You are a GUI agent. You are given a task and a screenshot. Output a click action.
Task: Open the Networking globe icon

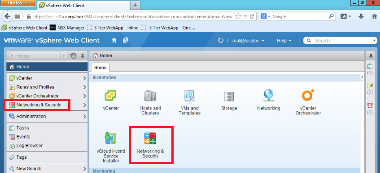(x=269, y=95)
